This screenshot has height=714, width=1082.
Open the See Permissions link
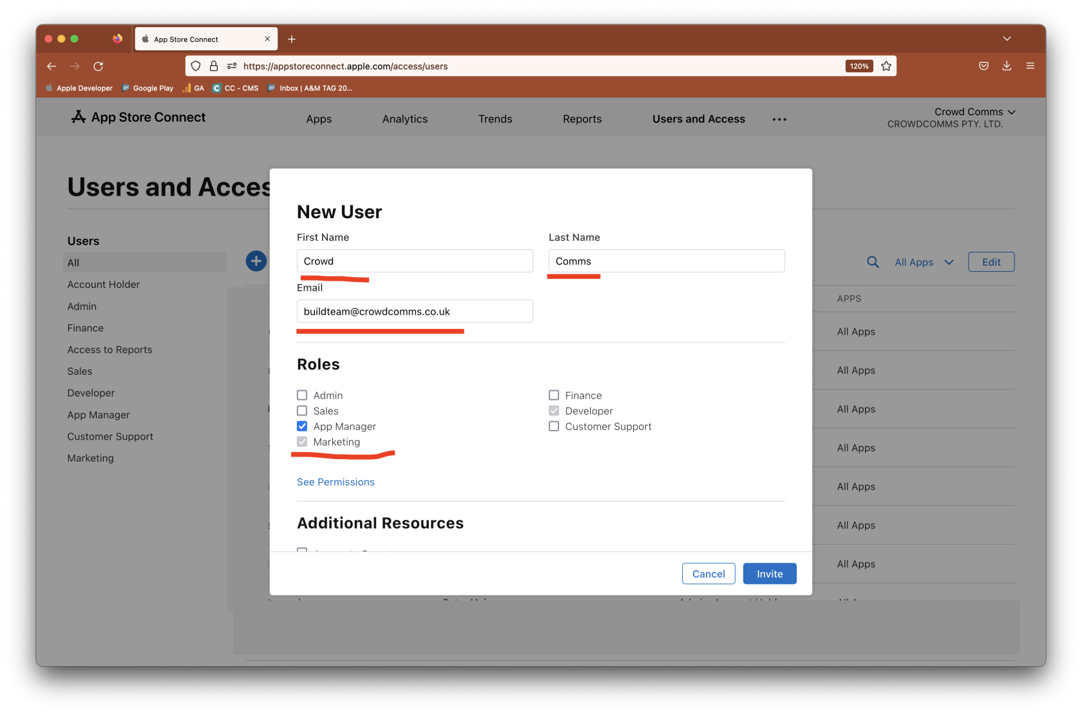point(336,482)
